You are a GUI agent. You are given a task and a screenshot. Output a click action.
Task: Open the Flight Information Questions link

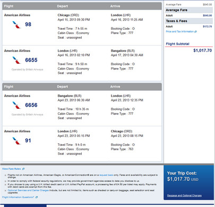point(18,197)
